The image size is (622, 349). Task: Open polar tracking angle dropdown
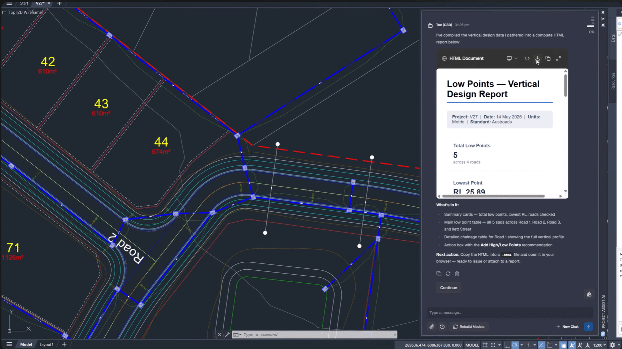tap(522, 345)
